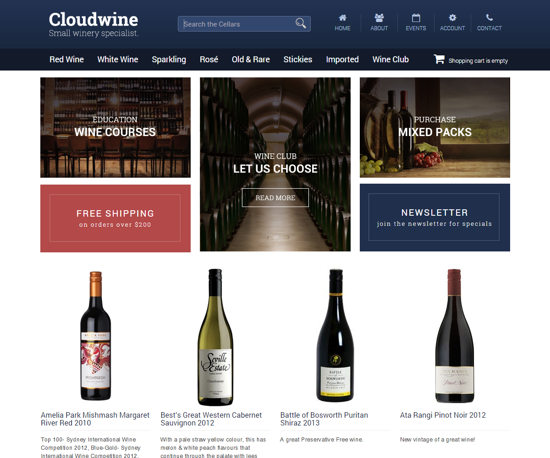
Task: Open Amelia Park Mishmash Margaret River title
Action: (95, 419)
